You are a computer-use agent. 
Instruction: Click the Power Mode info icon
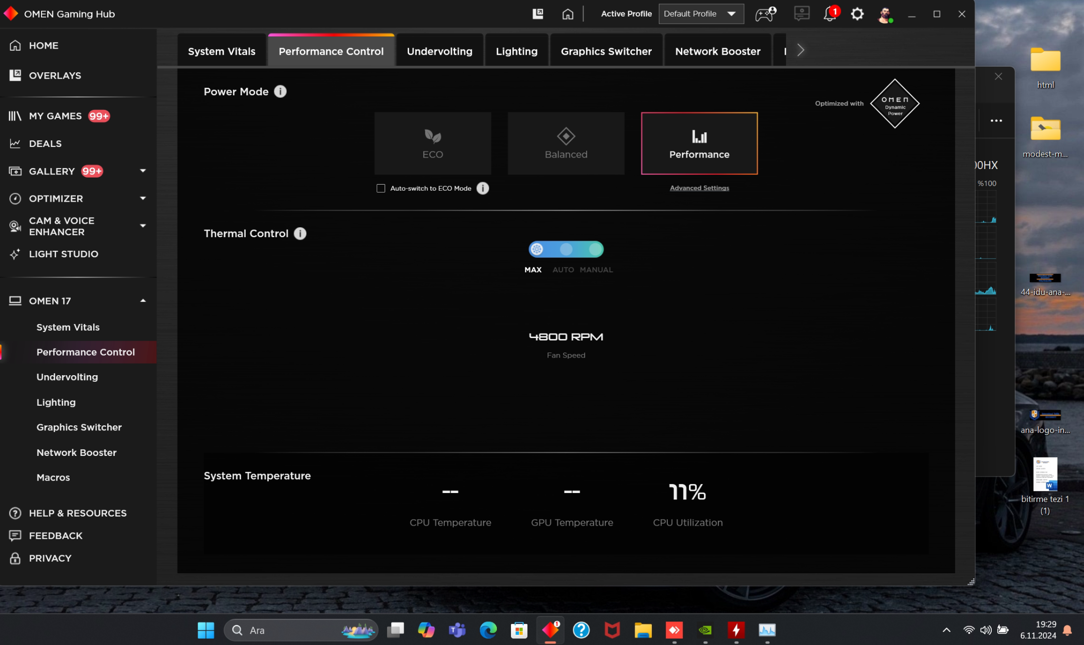280,92
